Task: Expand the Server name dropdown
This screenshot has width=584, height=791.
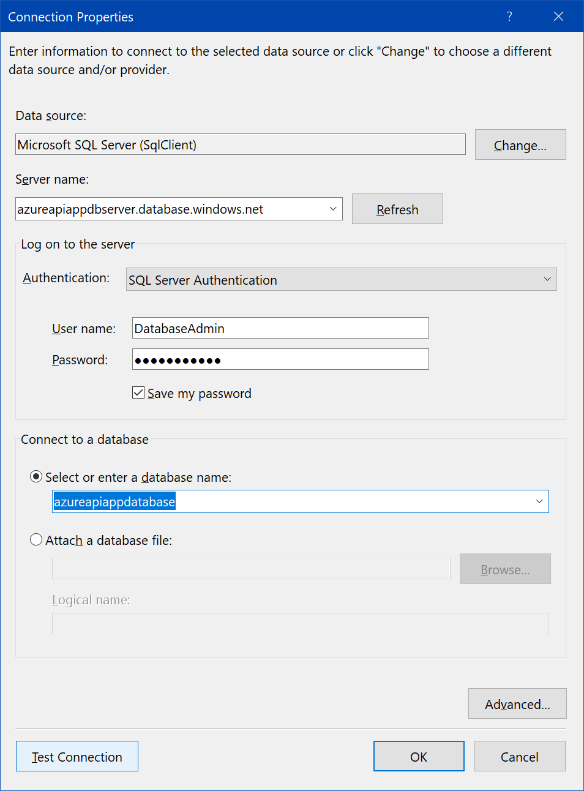Action: tap(333, 209)
